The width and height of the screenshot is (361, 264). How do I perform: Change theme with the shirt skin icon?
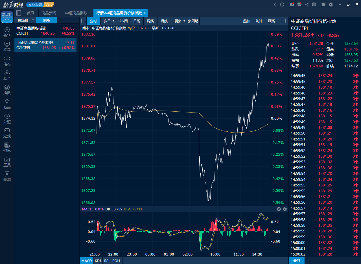[323, 5]
